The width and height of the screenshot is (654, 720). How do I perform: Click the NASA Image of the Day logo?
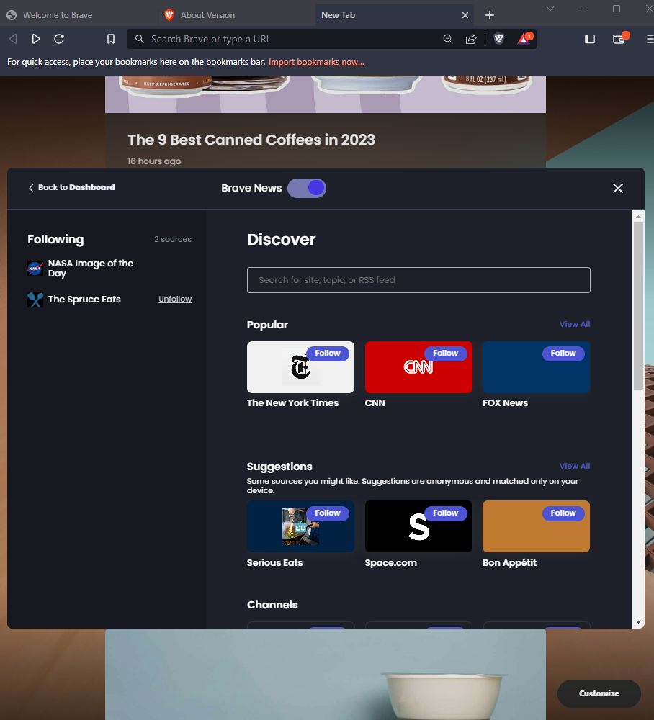click(x=35, y=268)
